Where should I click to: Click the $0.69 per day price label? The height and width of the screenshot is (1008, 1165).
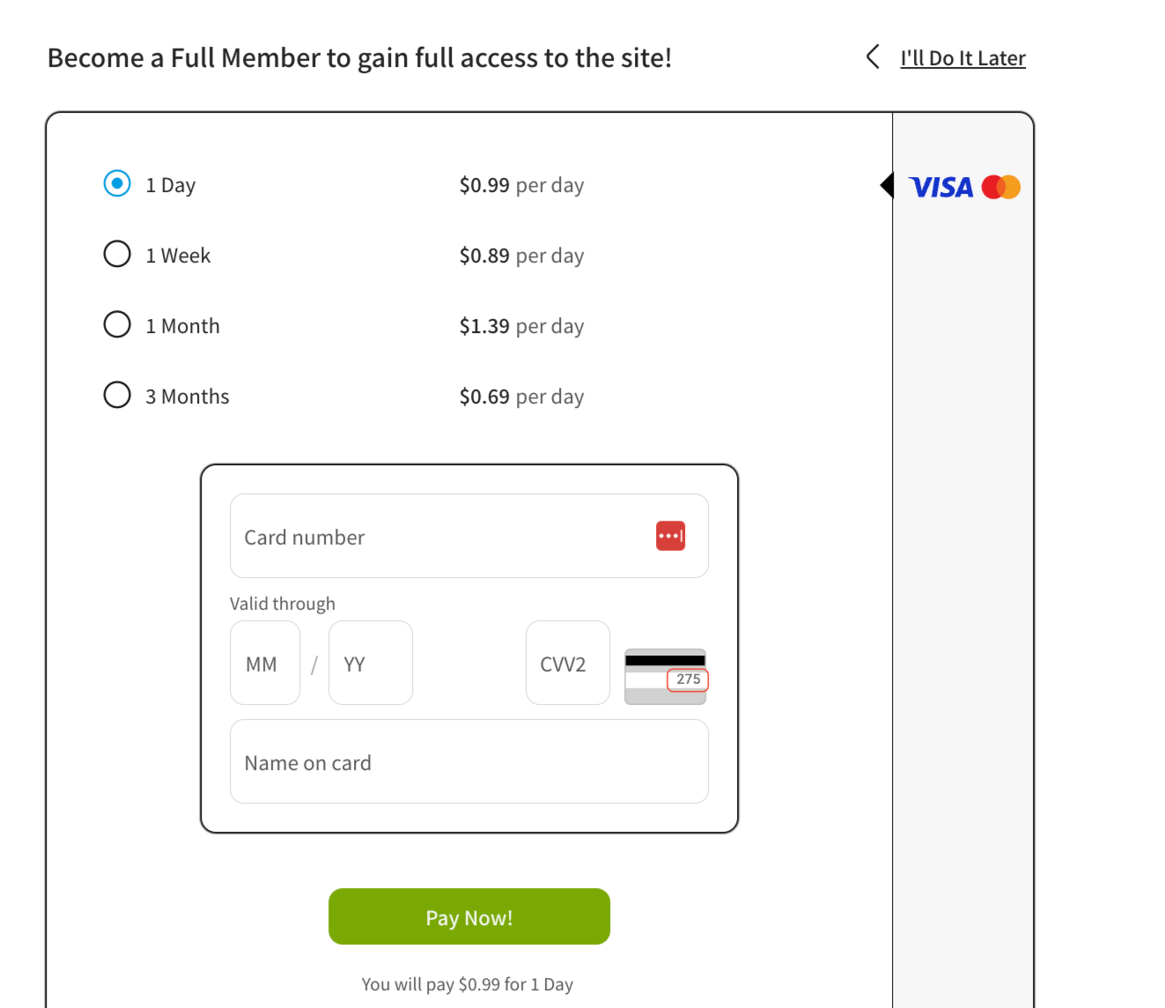coord(521,397)
